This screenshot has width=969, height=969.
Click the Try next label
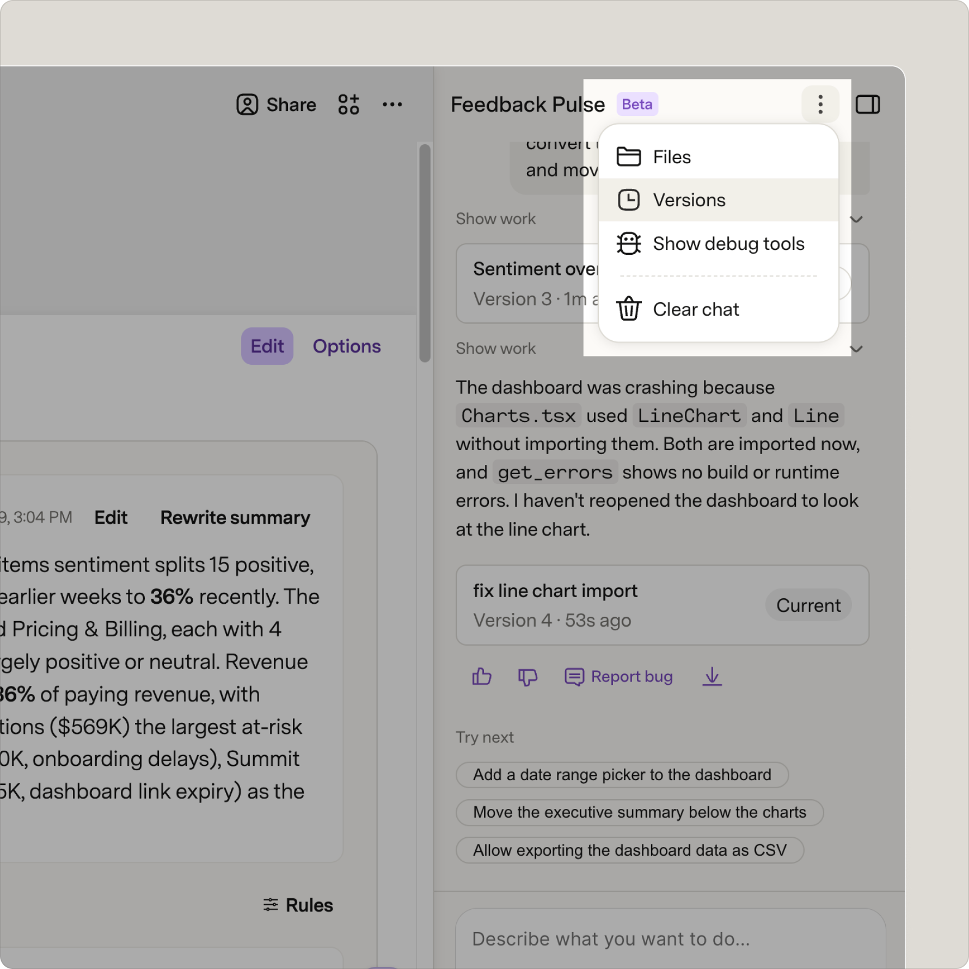click(x=484, y=737)
